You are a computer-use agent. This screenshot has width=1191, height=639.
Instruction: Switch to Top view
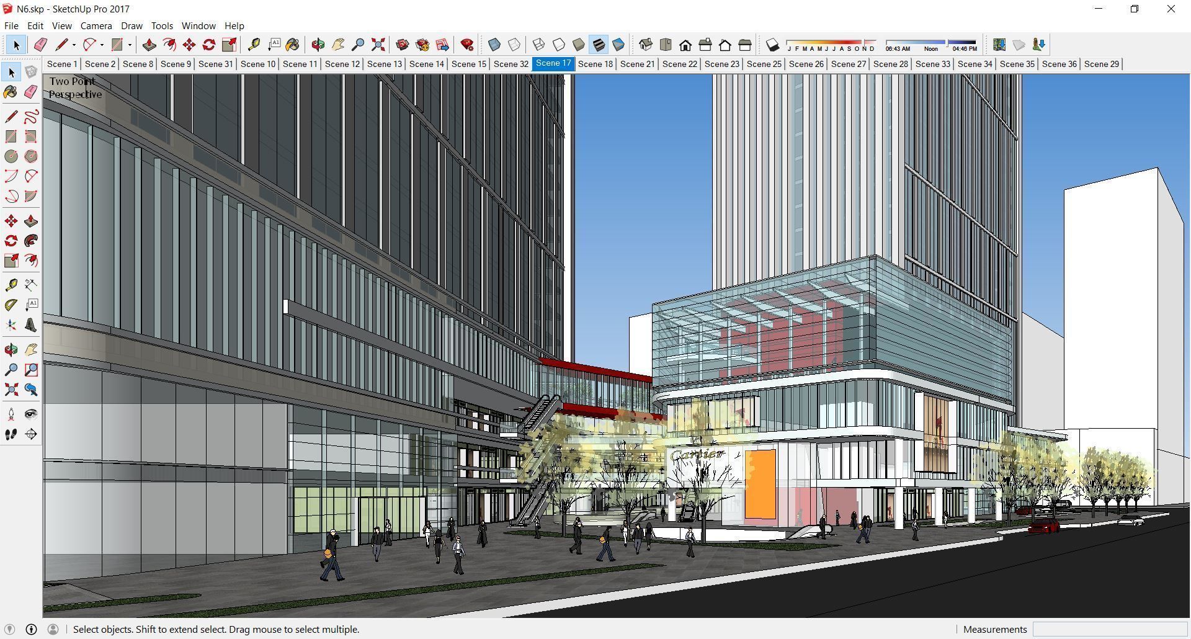(666, 45)
